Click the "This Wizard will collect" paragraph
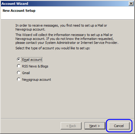Screen dimensions: 135x134 coord(67,39)
